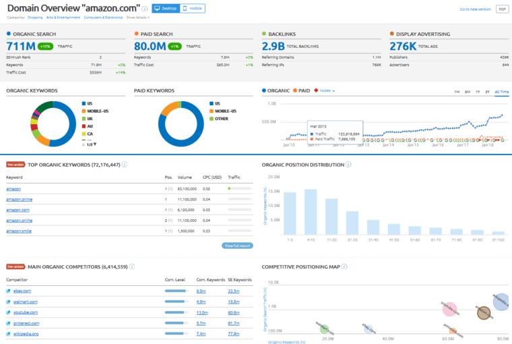Click info icon beside the amazon.com title
This screenshot has width=512, height=344.
pyautogui.click(x=145, y=9)
